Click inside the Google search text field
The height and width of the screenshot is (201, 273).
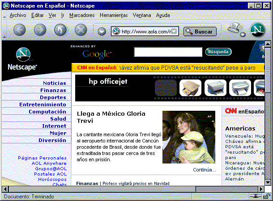tap(168, 52)
